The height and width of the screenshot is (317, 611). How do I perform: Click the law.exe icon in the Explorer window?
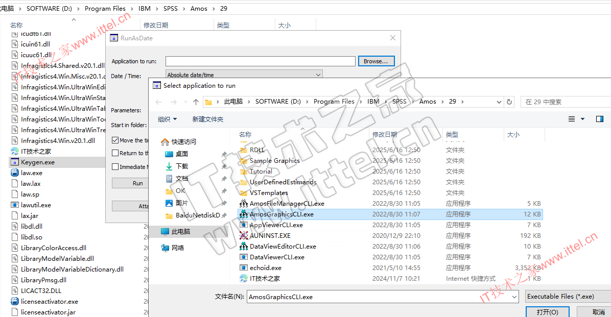click(x=15, y=173)
